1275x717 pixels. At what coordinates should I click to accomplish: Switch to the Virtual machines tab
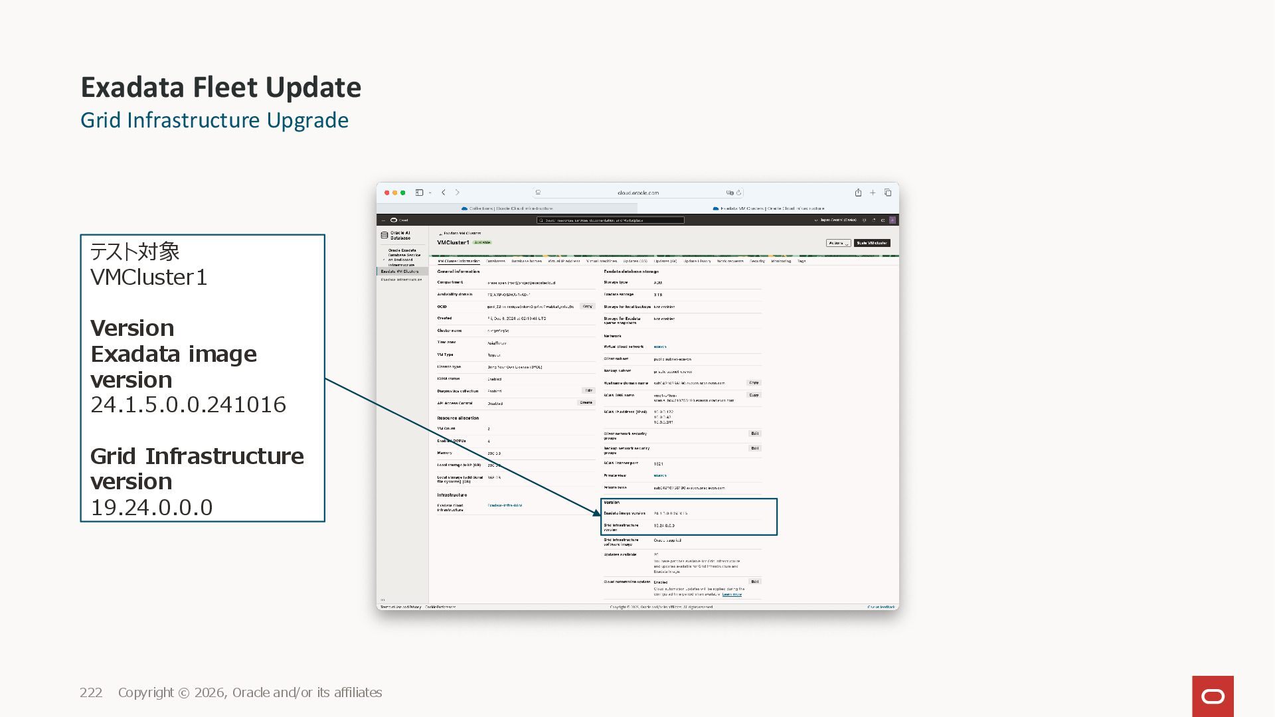click(x=602, y=261)
